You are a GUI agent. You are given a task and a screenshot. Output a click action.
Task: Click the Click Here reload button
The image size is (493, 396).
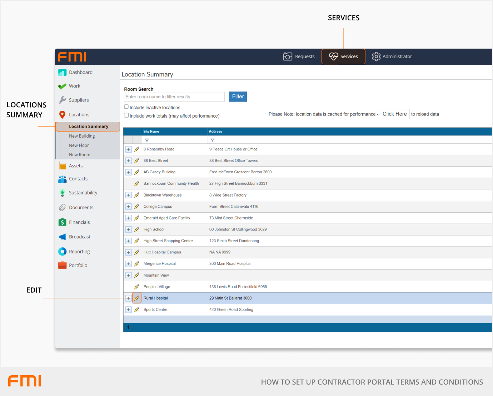click(394, 114)
